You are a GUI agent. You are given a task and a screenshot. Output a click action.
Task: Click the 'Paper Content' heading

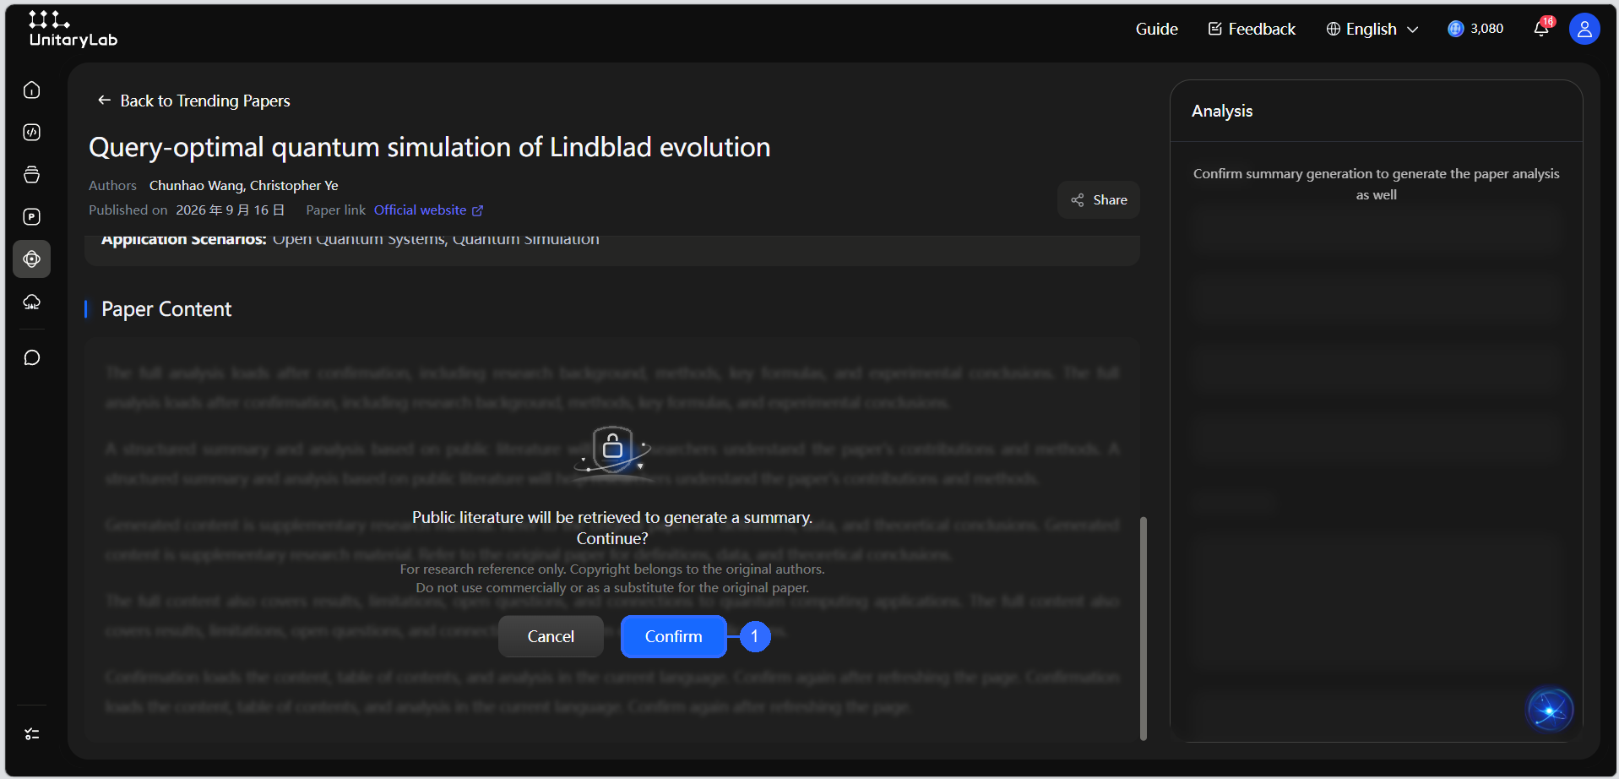(166, 309)
